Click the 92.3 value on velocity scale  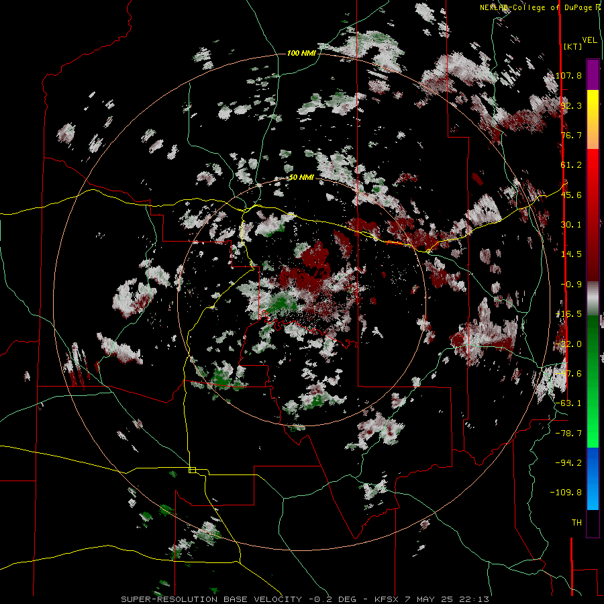(571, 105)
